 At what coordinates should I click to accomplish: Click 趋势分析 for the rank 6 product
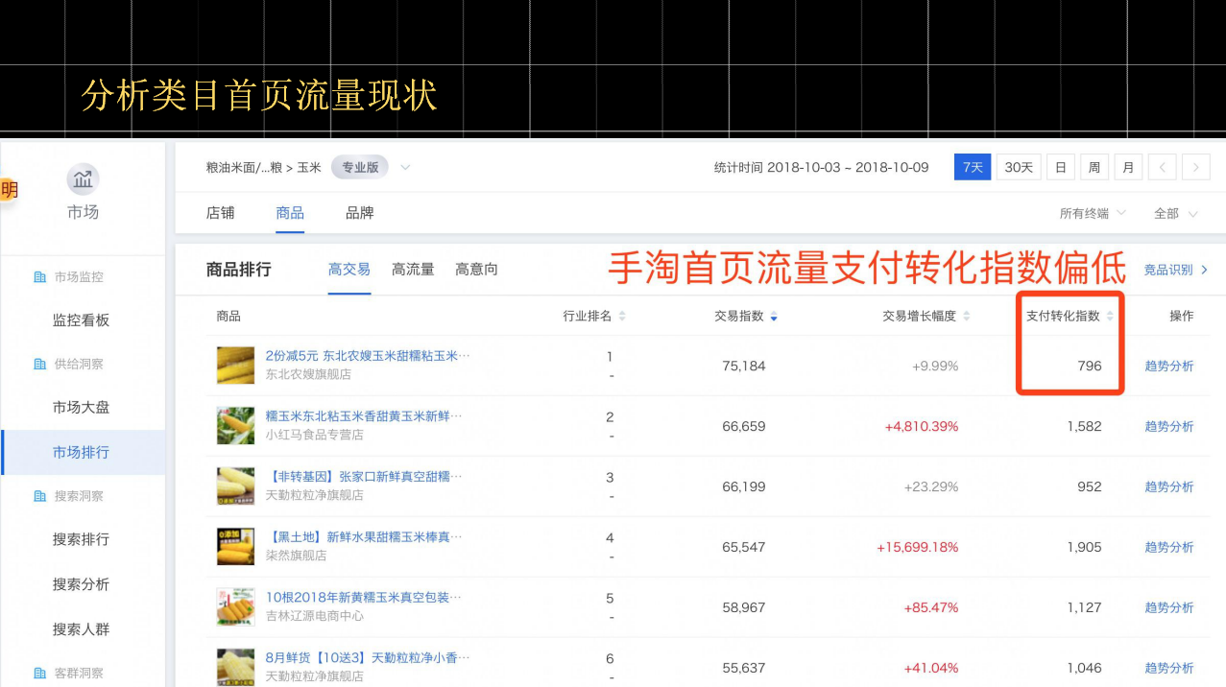(1168, 668)
